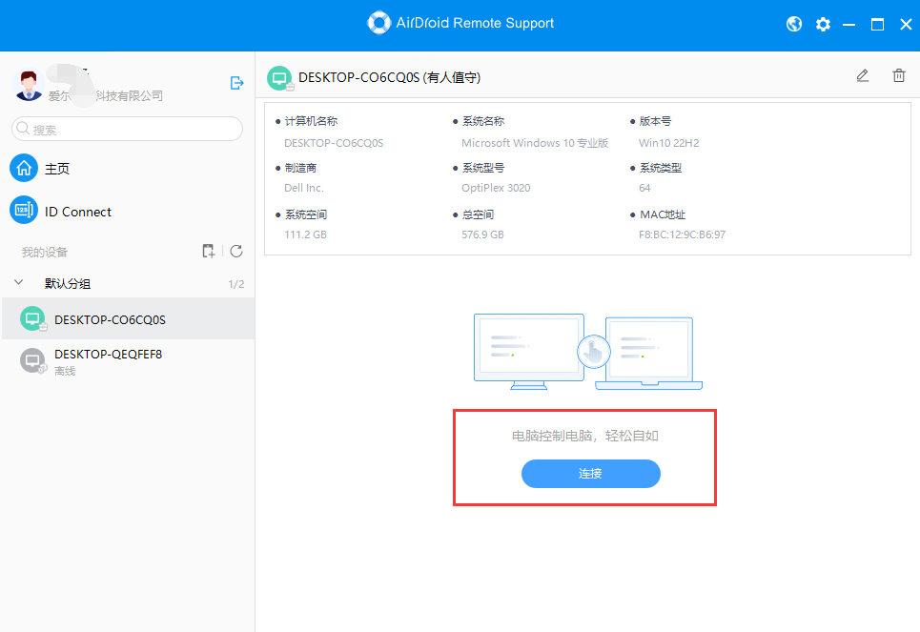Maximize the AirDroid window
Viewport: 920px width, 632px height.
[877, 25]
